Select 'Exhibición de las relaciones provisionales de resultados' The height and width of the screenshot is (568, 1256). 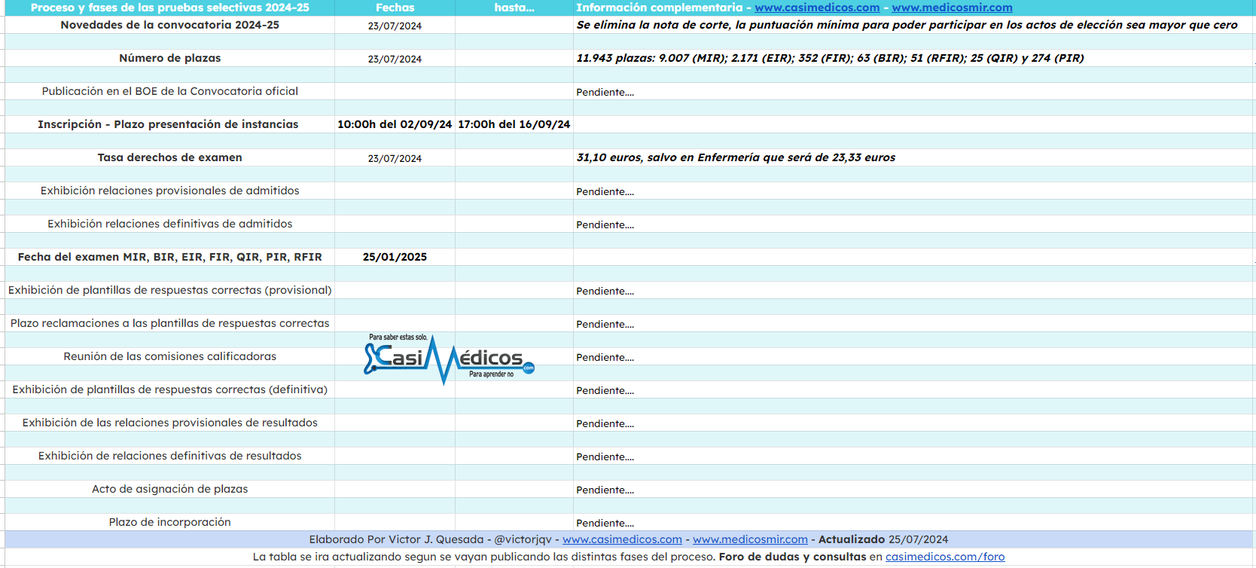pos(170,423)
